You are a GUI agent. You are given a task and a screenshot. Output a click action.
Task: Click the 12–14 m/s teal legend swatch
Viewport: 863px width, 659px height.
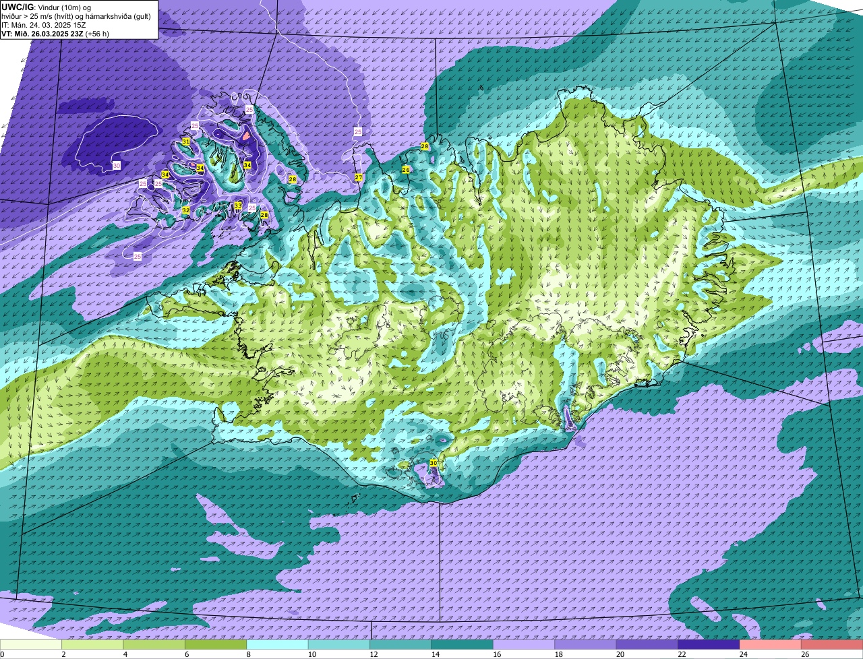click(400, 645)
